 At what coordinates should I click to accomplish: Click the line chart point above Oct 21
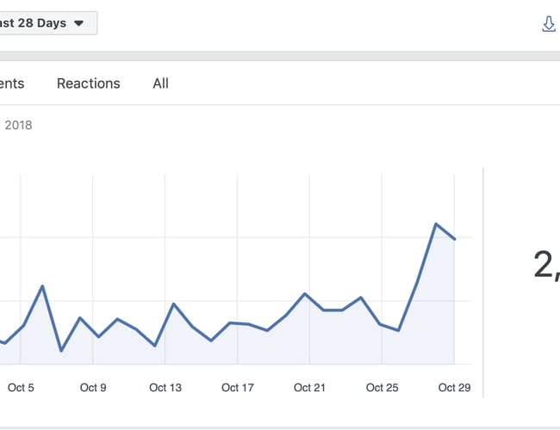[305, 294]
